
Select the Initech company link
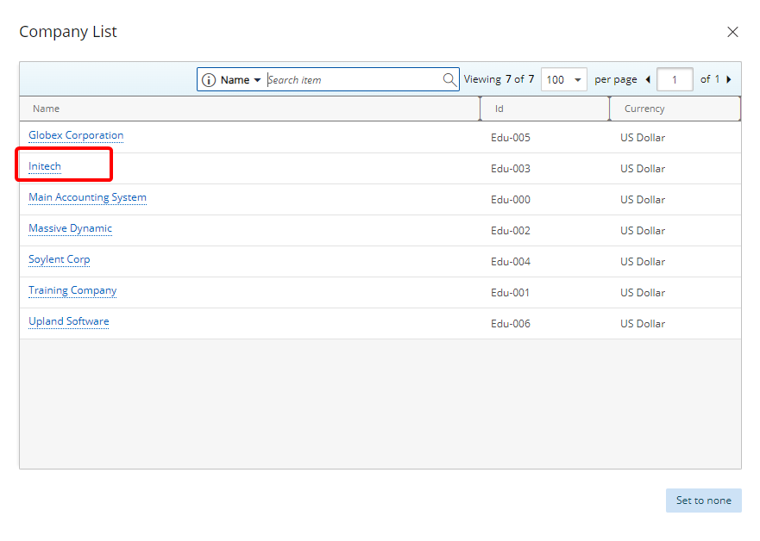coord(45,166)
